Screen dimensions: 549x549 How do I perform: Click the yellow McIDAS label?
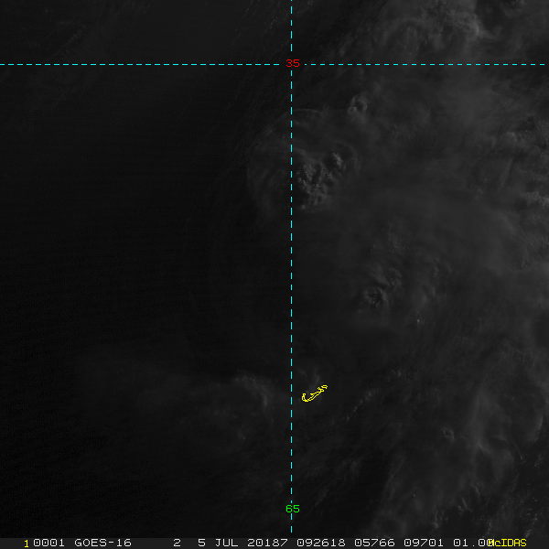507,543
